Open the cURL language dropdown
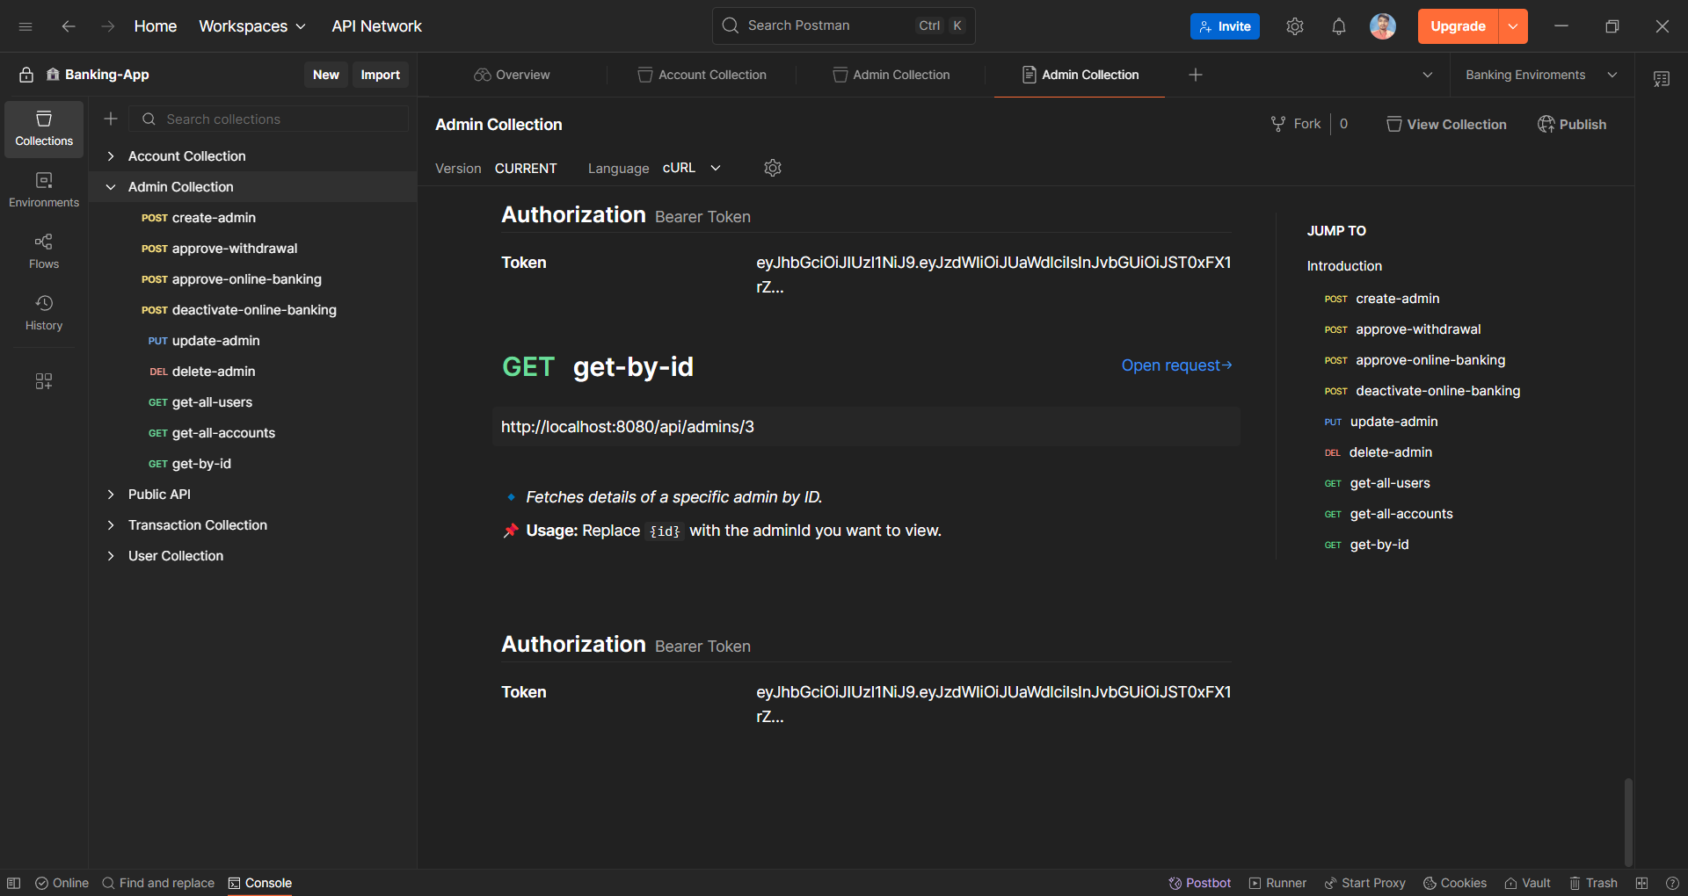The height and width of the screenshot is (896, 1688). coord(692,168)
